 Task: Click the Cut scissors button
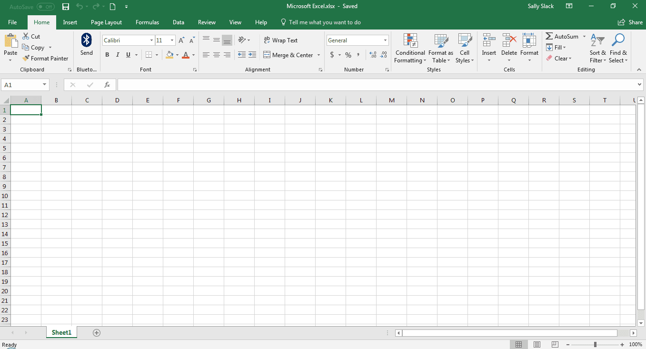click(31, 37)
